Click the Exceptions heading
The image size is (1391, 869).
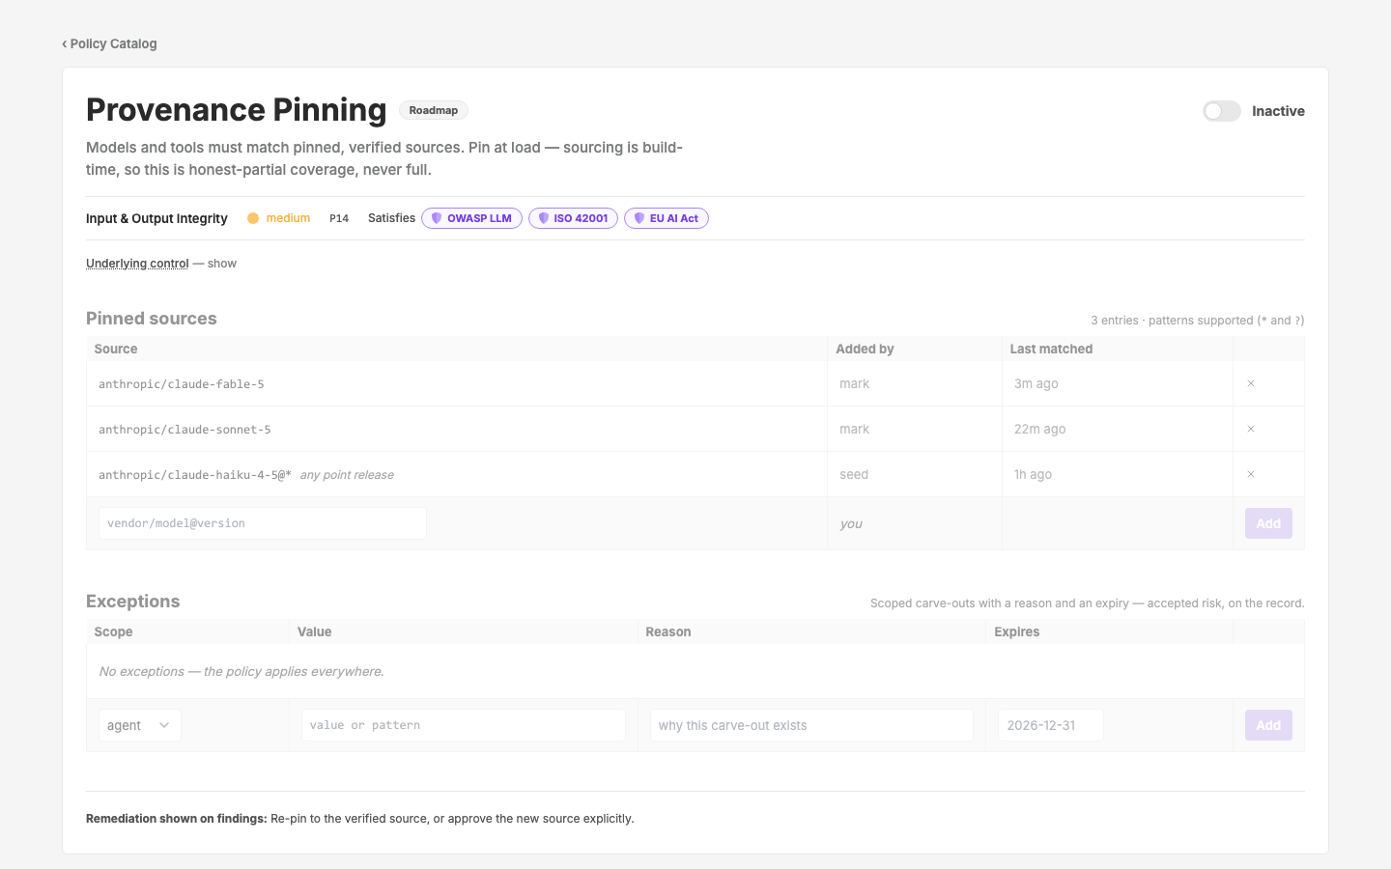click(133, 602)
